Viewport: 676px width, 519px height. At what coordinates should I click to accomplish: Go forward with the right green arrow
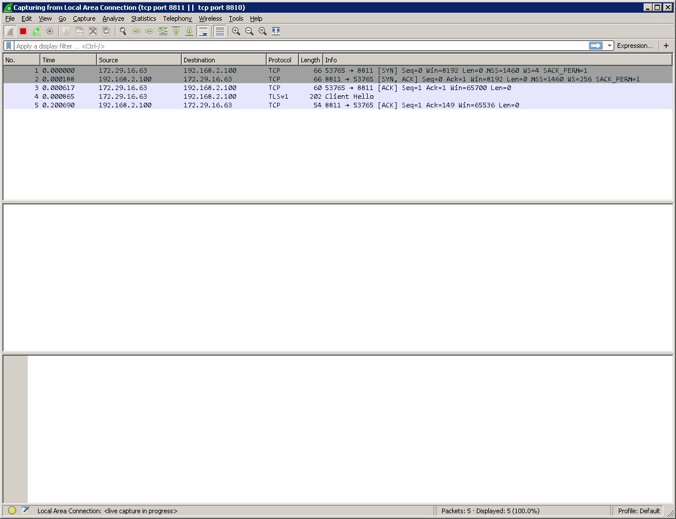click(149, 31)
